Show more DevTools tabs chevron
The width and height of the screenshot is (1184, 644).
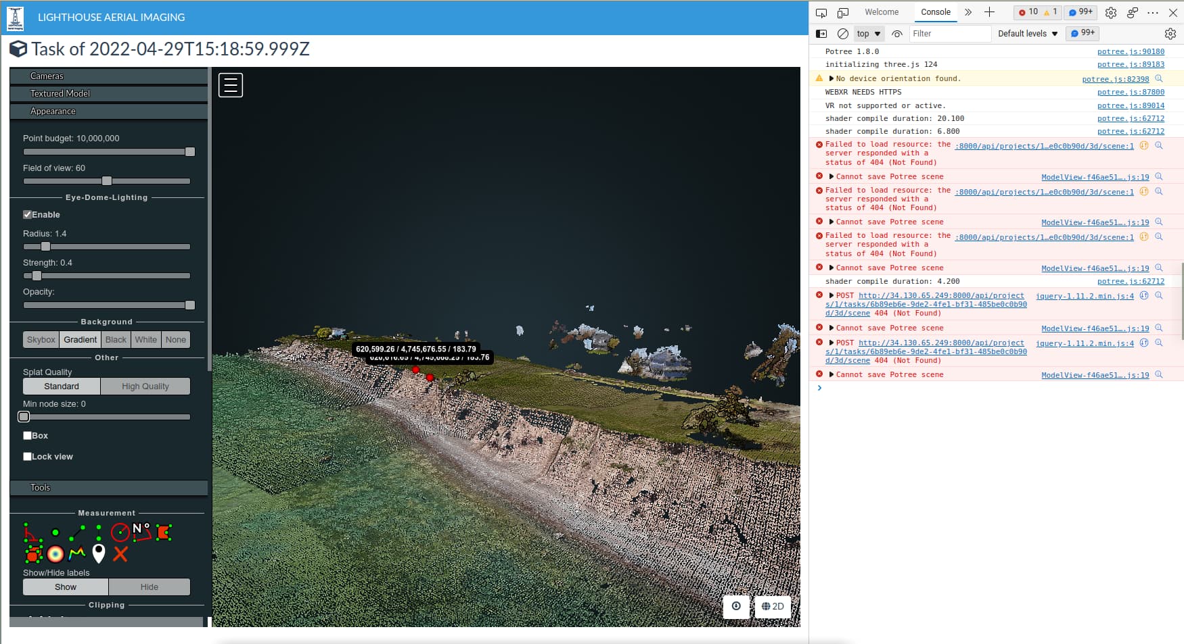click(x=968, y=12)
